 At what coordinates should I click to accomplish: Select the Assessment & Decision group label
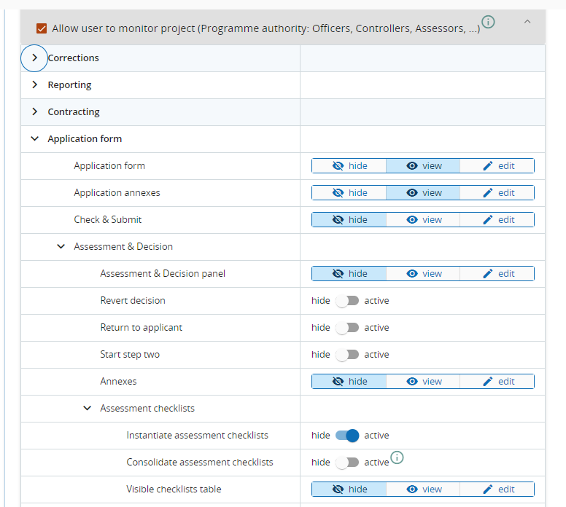[x=123, y=247]
